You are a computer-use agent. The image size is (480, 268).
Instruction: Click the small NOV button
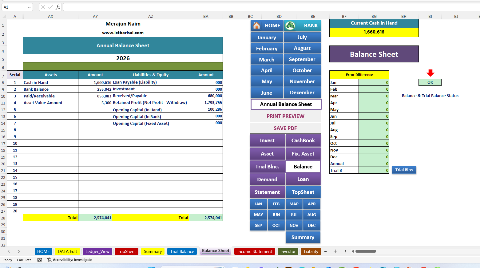pos(294,226)
